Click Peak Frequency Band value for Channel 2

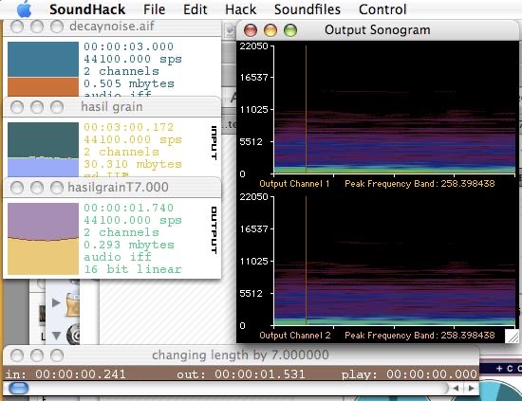pyautogui.click(x=468, y=336)
